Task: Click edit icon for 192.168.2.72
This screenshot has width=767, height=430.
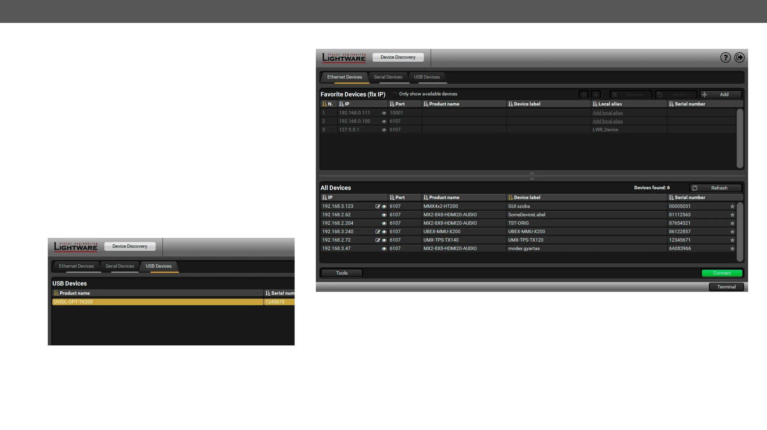Action: click(378, 240)
